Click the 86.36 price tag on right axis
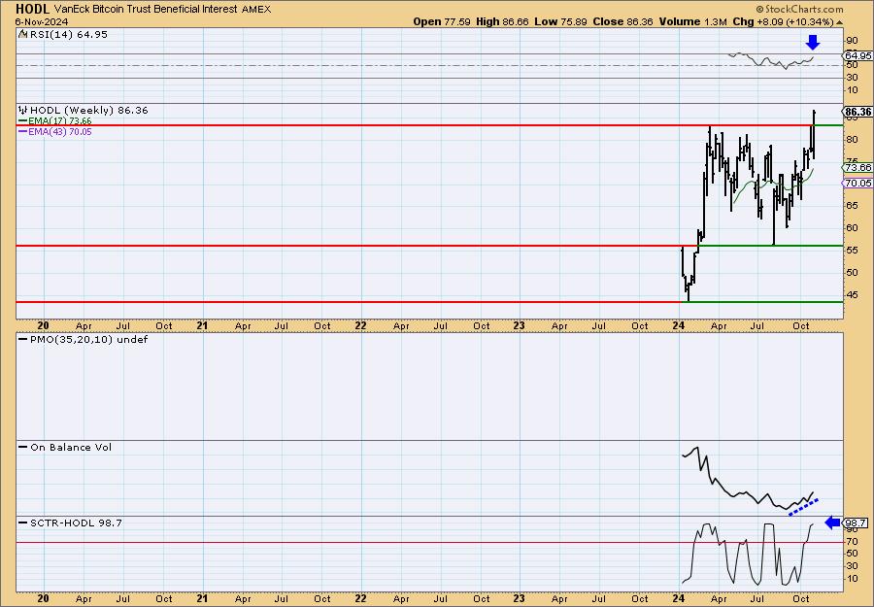874x607 pixels. point(857,112)
